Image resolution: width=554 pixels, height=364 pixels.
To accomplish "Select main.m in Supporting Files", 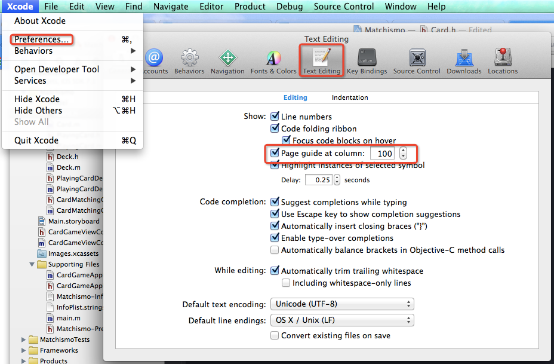I will pyautogui.click(x=64, y=318).
